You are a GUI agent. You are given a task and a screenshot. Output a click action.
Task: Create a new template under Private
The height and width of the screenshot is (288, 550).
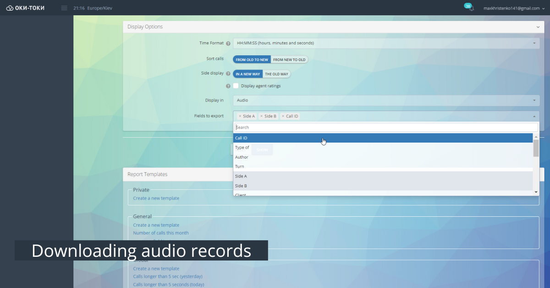(x=156, y=199)
